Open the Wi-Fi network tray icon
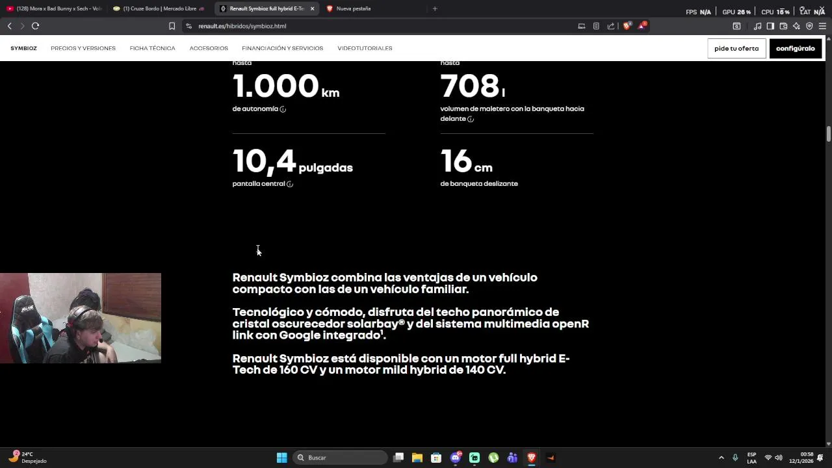 tap(768, 458)
